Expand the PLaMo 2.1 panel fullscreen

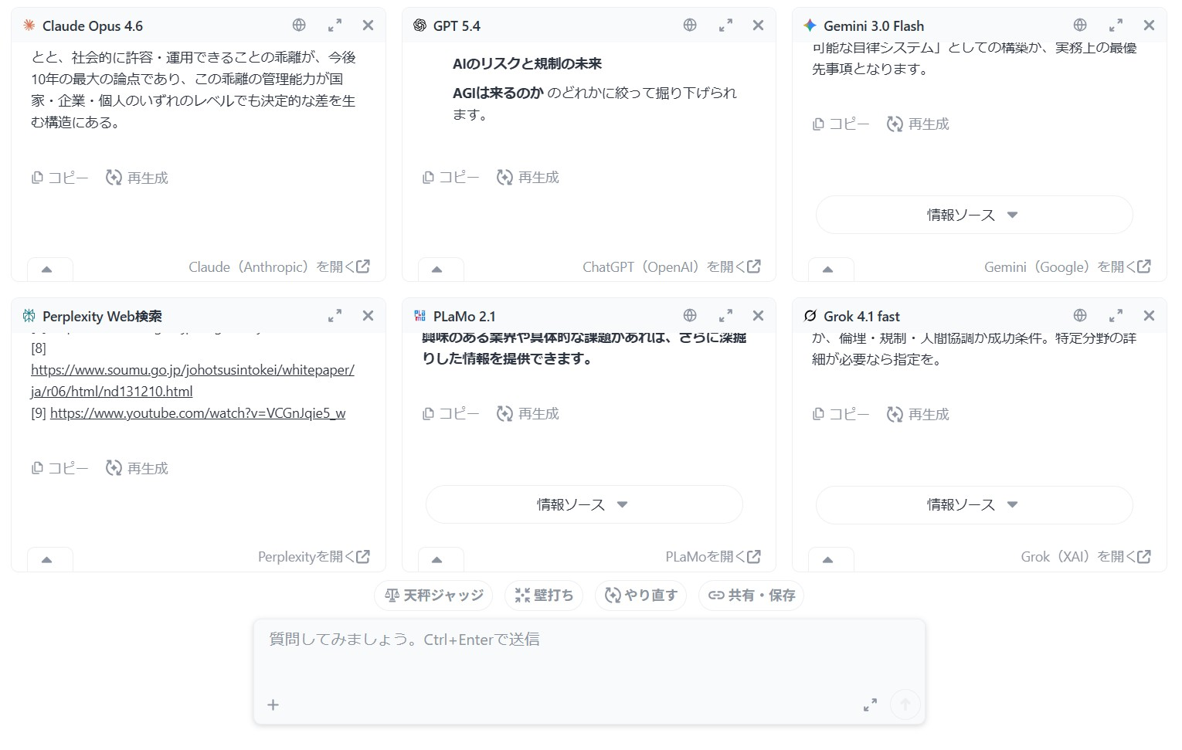pyautogui.click(x=725, y=316)
